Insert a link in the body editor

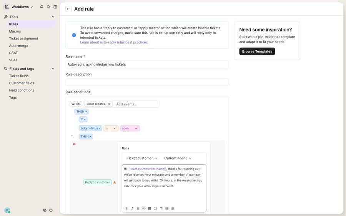[144, 208]
